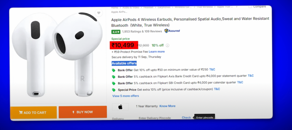This screenshot has width=292, height=130.
Task: Click Know More beside 1 Year Warranty
Action: pos(167,106)
